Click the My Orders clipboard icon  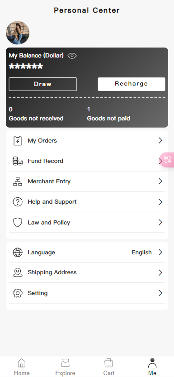18,141
